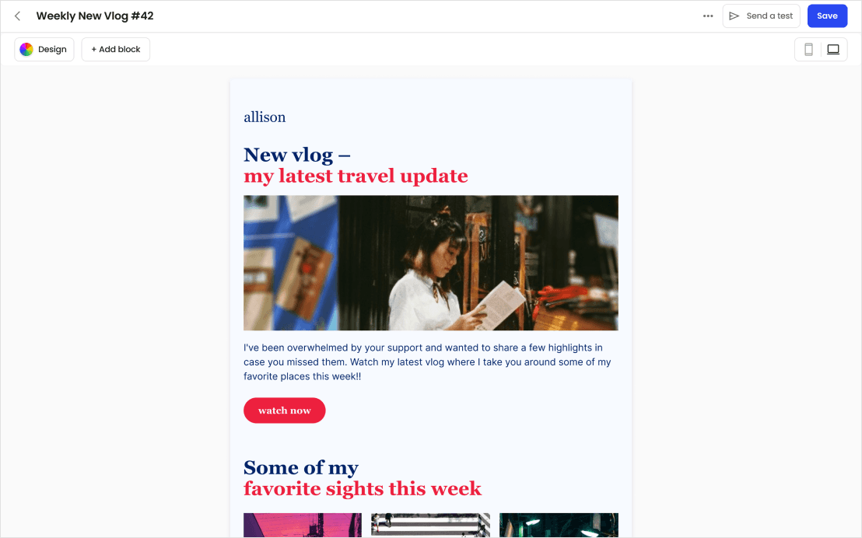Switch to mobile preview
The image size is (862, 538).
tap(808, 50)
